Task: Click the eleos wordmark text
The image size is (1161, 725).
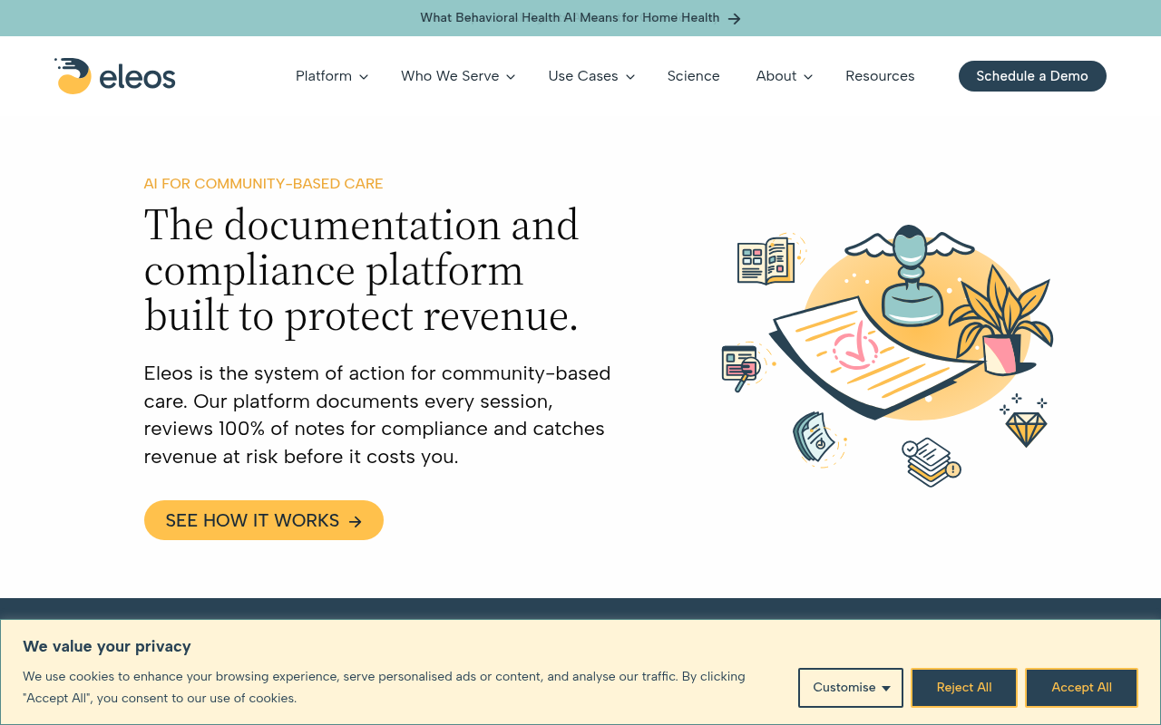Action: [x=137, y=78]
